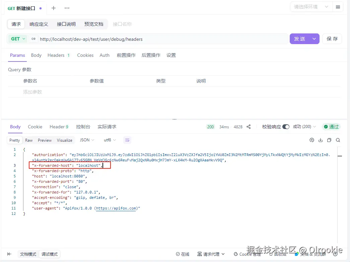Open the 控制台 tab

click(x=83, y=127)
